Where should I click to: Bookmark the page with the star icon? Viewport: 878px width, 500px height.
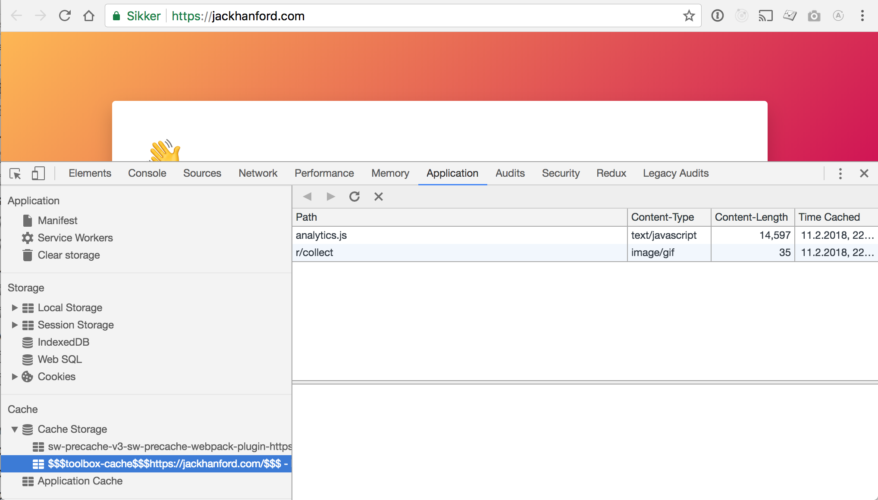(689, 16)
